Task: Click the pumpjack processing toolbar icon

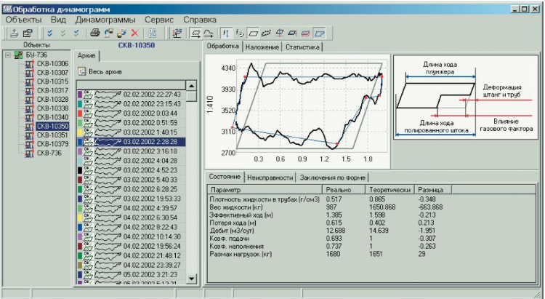Action: click(x=177, y=33)
